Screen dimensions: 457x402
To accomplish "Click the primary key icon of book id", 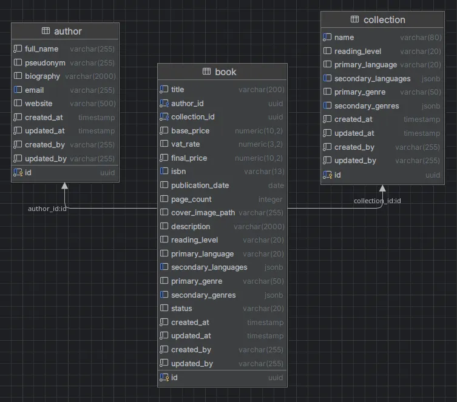I will point(164,378).
